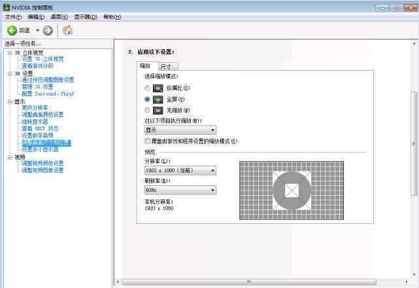This screenshot has width=419, height=288.
Task: Switch to the 尺寸 tab
Action: pyautogui.click(x=168, y=66)
